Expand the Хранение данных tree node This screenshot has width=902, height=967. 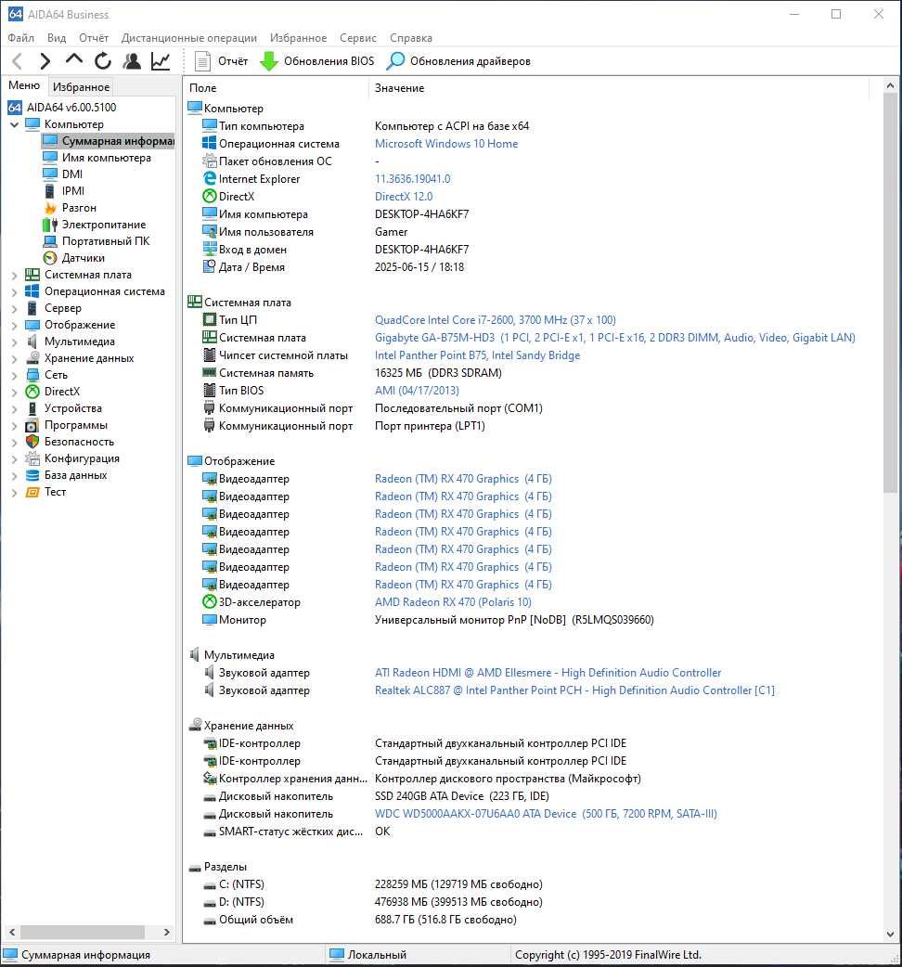14,358
